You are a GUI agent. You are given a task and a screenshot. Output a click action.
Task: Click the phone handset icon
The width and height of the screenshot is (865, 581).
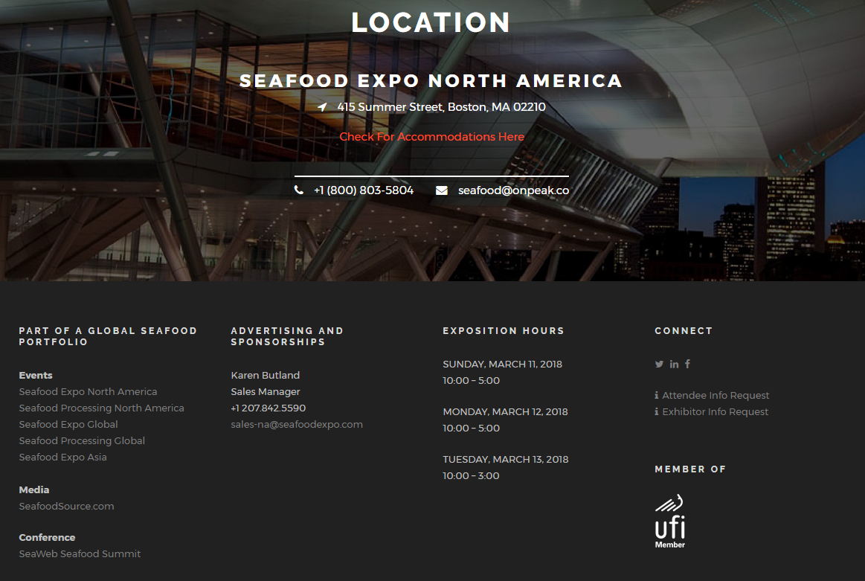298,190
